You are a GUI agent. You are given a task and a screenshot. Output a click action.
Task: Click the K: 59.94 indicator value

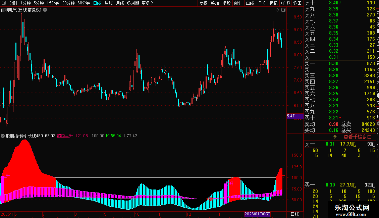[x=113, y=136]
